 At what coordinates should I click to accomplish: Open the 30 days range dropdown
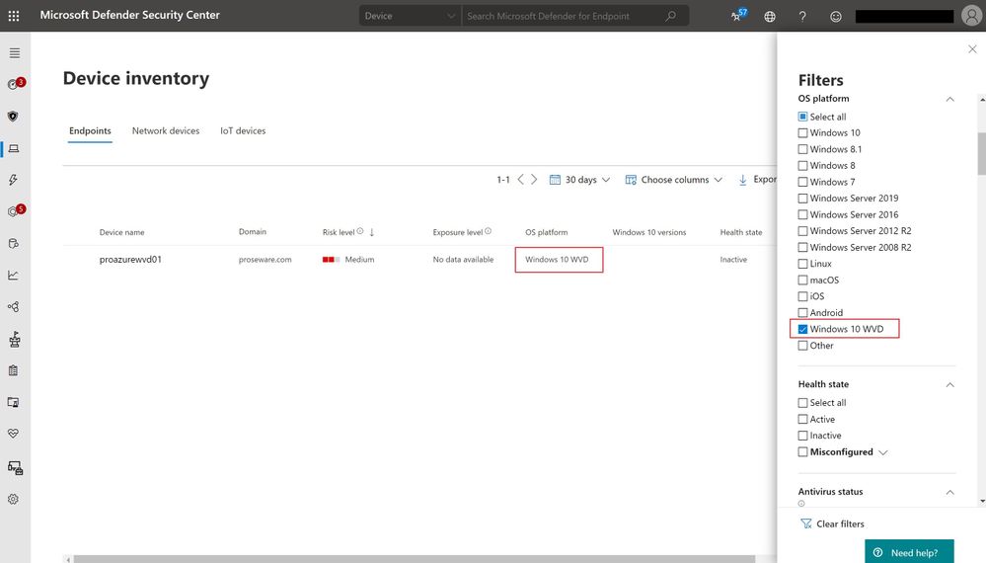[x=579, y=180]
